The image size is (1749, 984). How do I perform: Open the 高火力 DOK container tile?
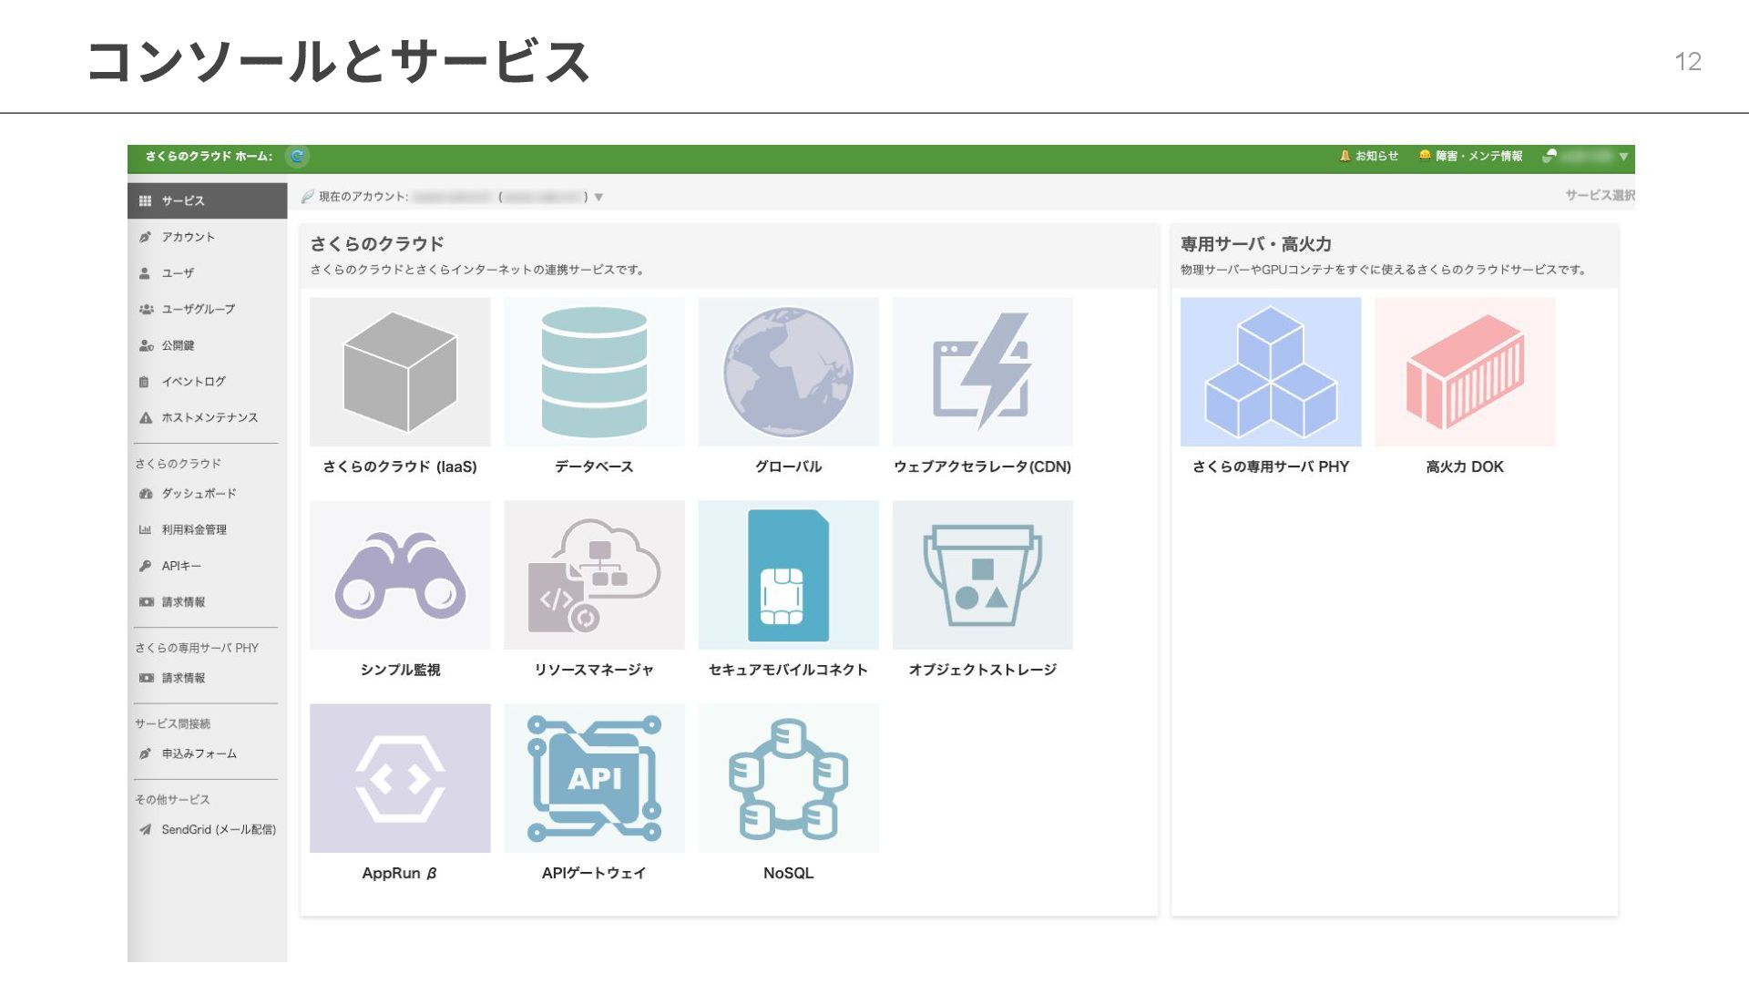[1464, 372]
